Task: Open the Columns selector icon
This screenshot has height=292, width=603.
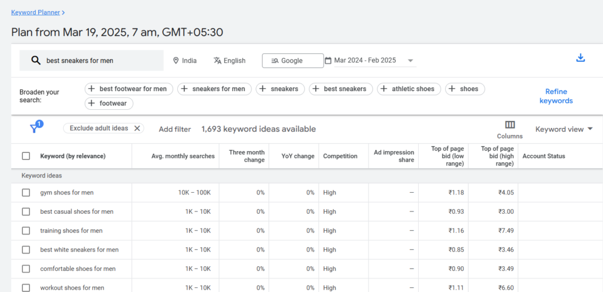Action: (510, 125)
